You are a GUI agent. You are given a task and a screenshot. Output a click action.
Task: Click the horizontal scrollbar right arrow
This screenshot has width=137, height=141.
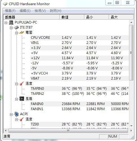pos(131,131)
